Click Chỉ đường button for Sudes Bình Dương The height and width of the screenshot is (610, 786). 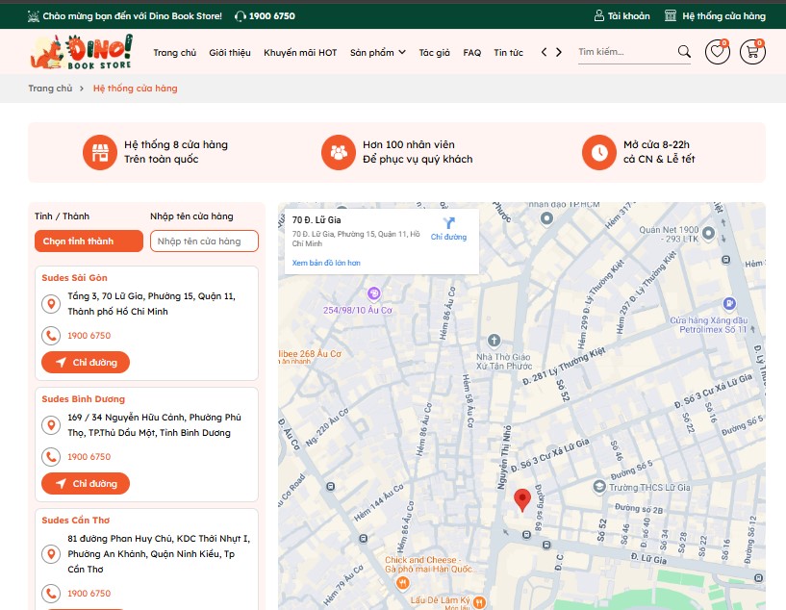(x=86, y=484)
